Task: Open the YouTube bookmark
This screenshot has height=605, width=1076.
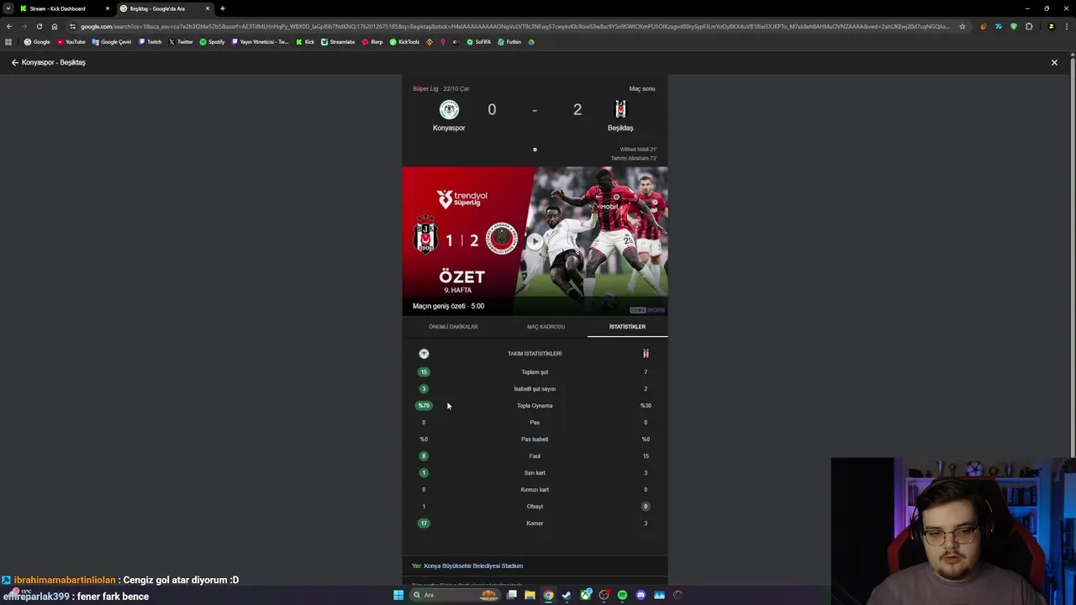Action: [x=71, y=42]
